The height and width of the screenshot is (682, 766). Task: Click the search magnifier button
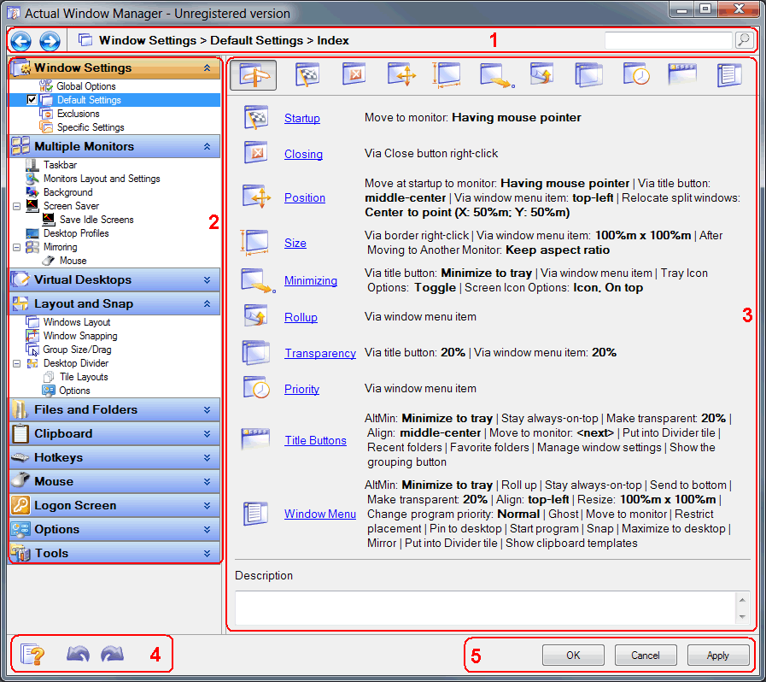(744, 39)
